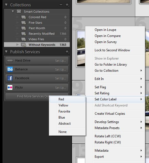Open the Export submenu arrow
The width and height of the screenshot is (149, 163).
(141, 157)
